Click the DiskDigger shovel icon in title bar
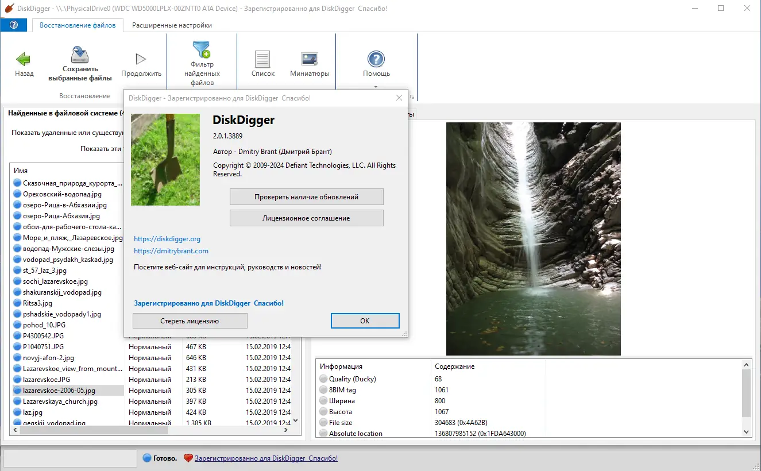The image size is (761, 471). (9, 9)
